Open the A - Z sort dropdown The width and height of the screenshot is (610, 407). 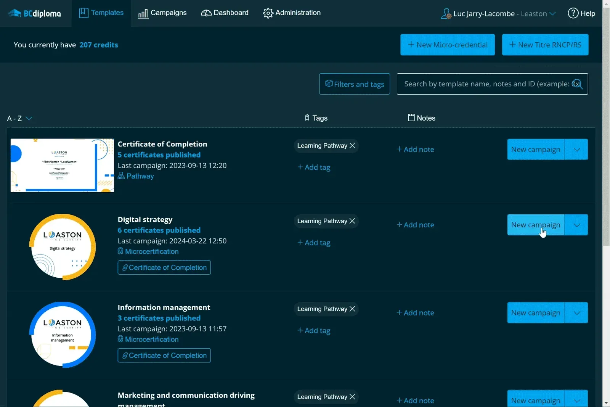coord(19,118)
